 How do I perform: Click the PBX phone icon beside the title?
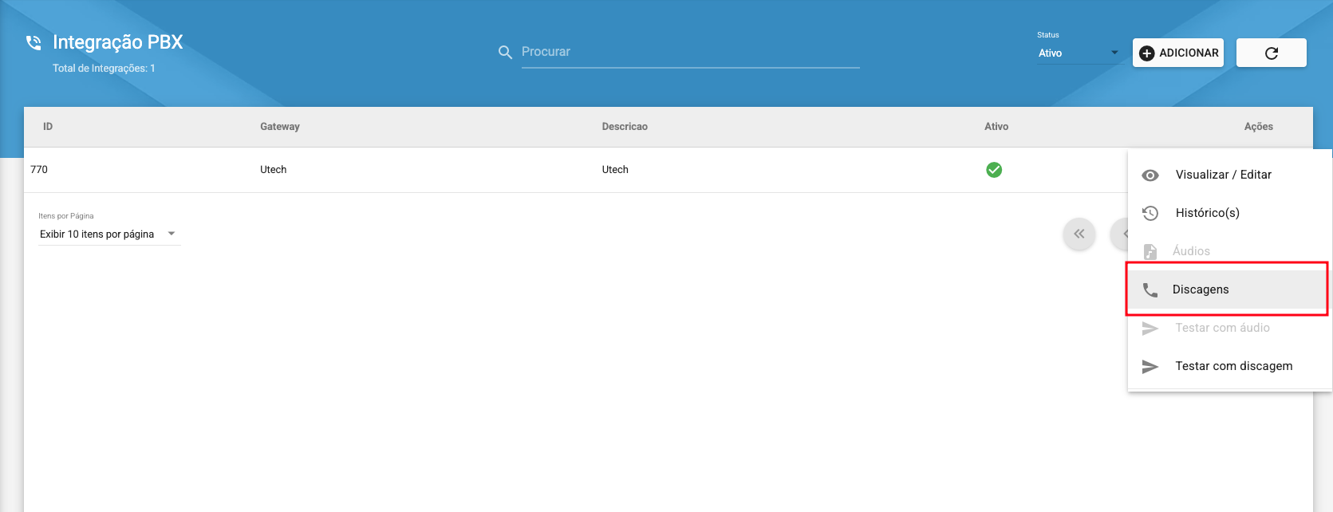click(x=34, y=42)
